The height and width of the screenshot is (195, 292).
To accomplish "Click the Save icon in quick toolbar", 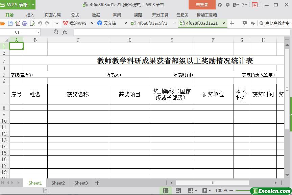I will tap(10, 23).
